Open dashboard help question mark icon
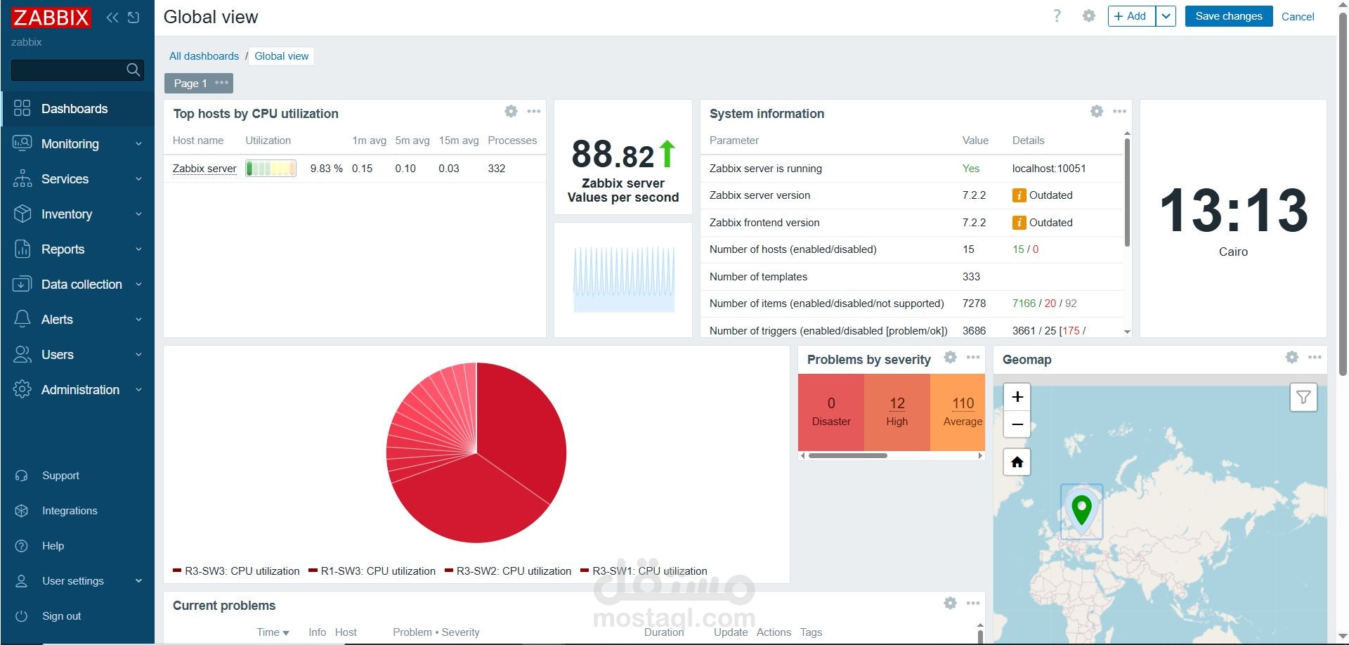The width and height of the screenshot is (1349, 645). tap(1057, 16)
